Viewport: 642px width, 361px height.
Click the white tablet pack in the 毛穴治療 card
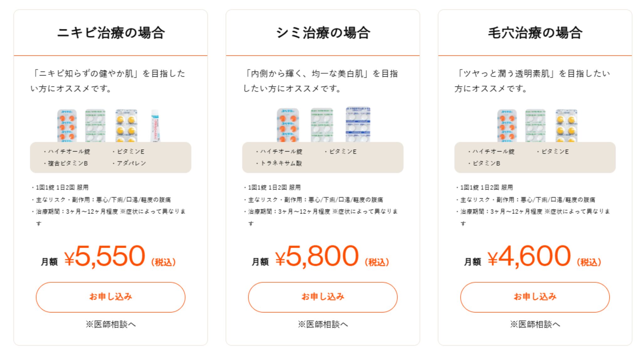(535, 125)
